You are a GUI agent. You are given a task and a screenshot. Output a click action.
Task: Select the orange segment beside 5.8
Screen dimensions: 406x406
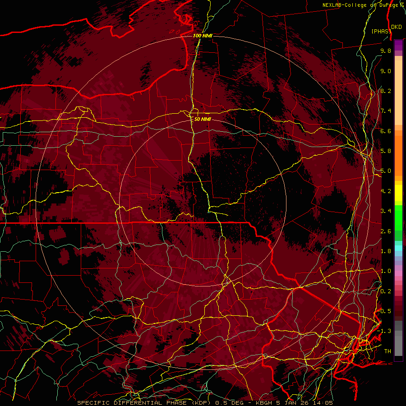tap(398, 153)
